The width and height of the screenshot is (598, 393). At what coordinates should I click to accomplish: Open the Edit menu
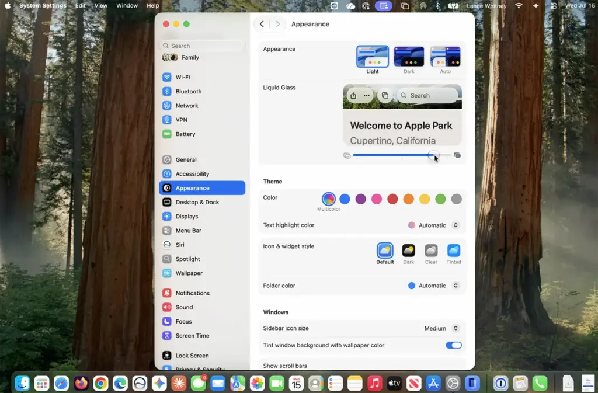point(81,6)
